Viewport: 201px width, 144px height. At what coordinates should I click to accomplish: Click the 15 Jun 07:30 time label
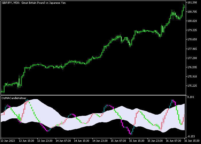(x=118, y=141)
